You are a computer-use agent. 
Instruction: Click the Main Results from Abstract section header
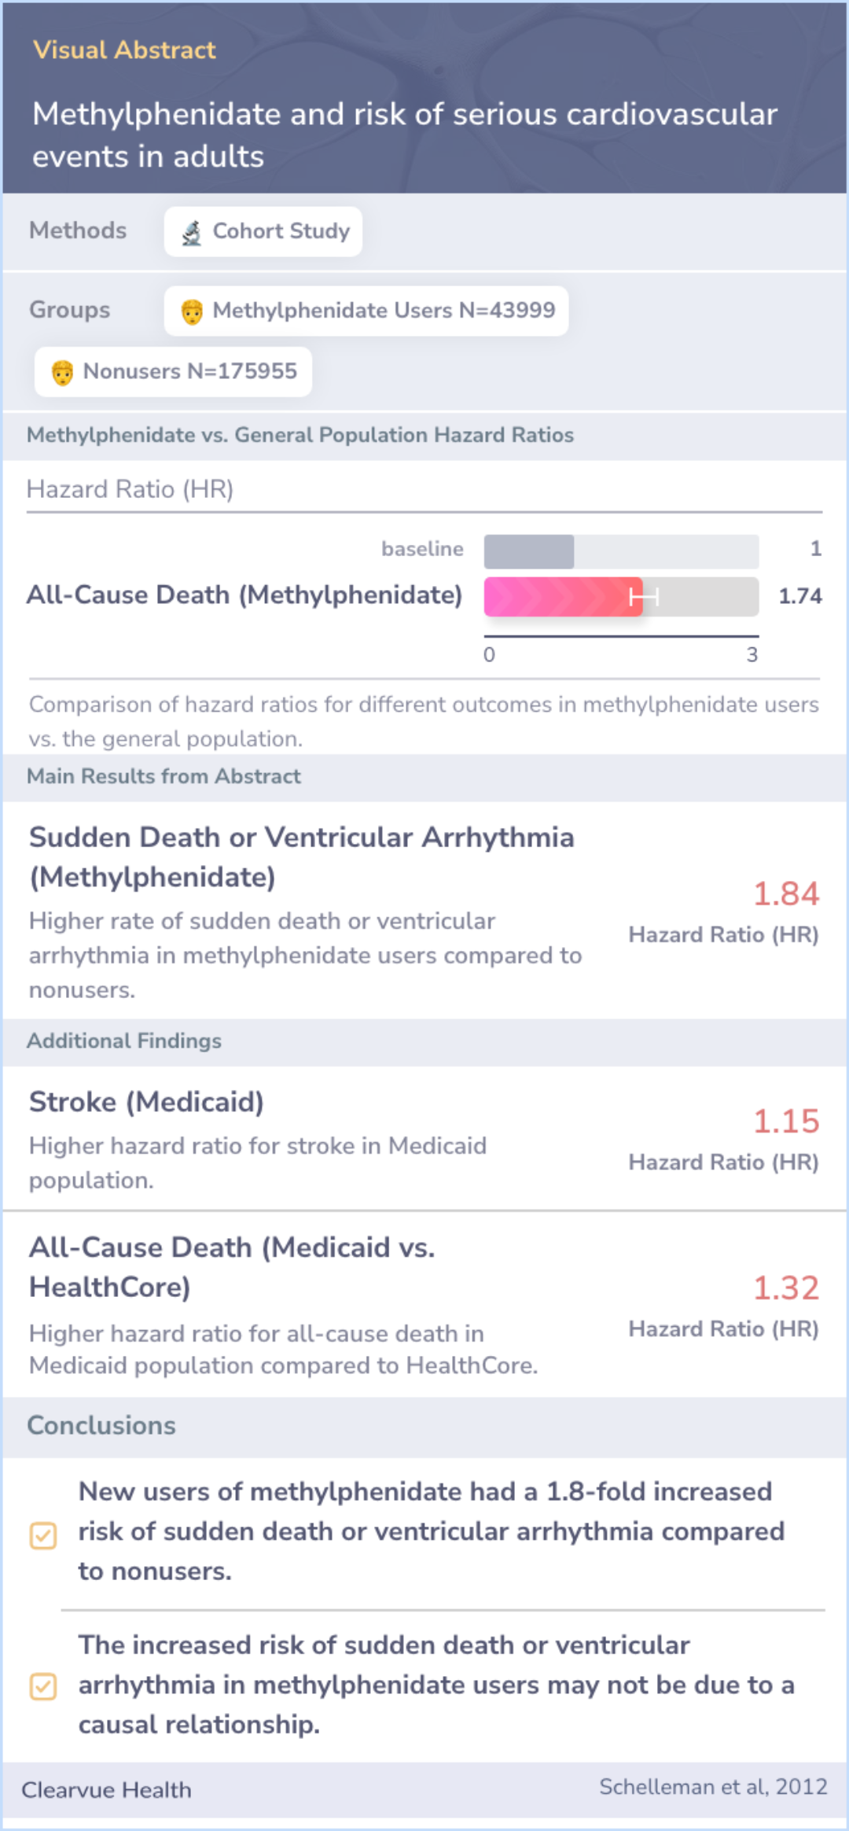164,776
